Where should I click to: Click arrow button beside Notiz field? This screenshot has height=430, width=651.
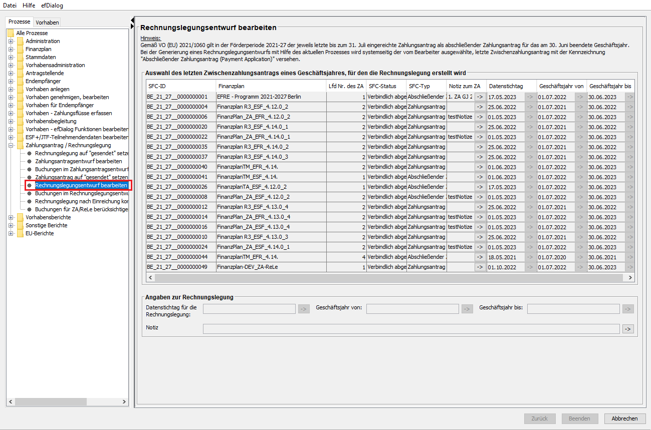point(627,329)
